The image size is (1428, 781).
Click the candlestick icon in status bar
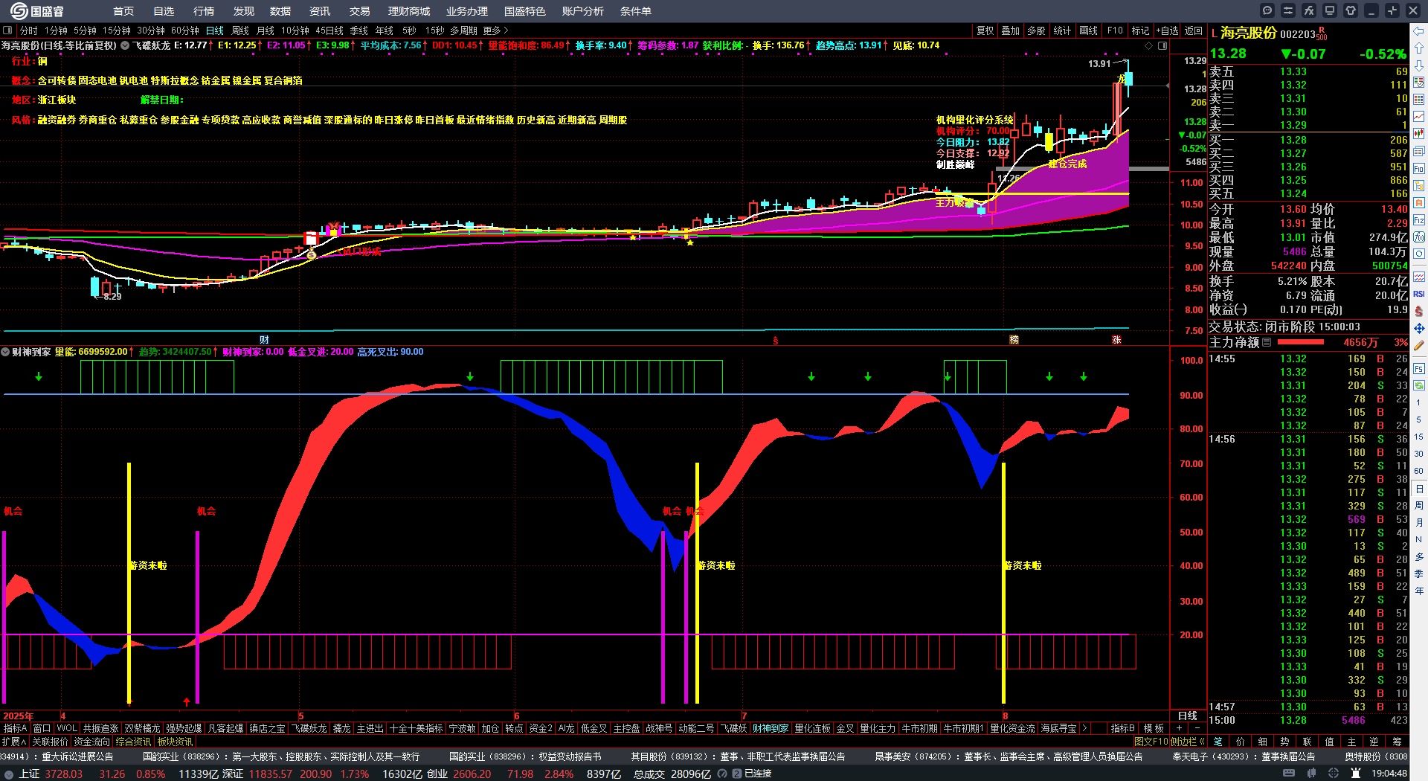click(1313, 774)
